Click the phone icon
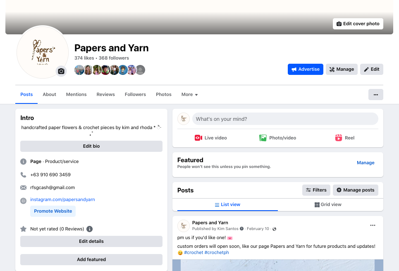The height and width of the screenshot is (271, 399). [23, 175]
